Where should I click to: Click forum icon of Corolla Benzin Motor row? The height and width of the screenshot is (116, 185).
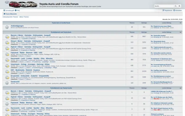pyautogui.click(x=7, y=92)
